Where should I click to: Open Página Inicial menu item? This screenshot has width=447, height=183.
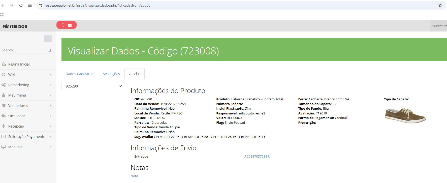click(x=28, y=64)
